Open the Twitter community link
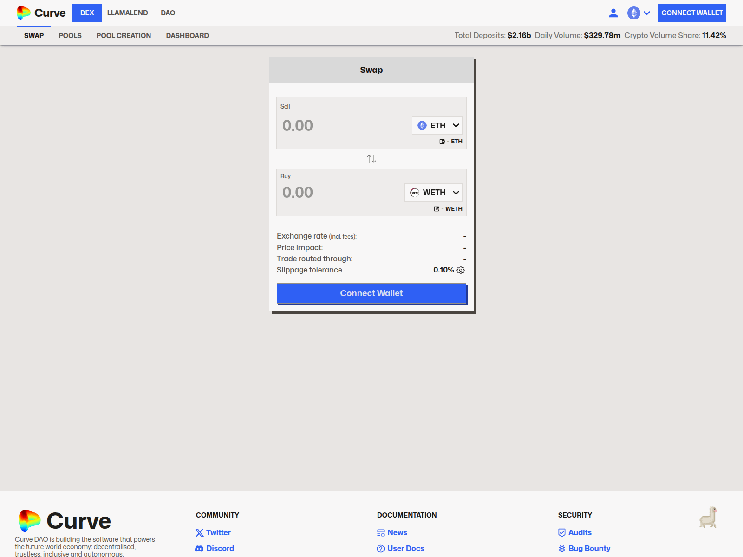 (x=218, y=533)
